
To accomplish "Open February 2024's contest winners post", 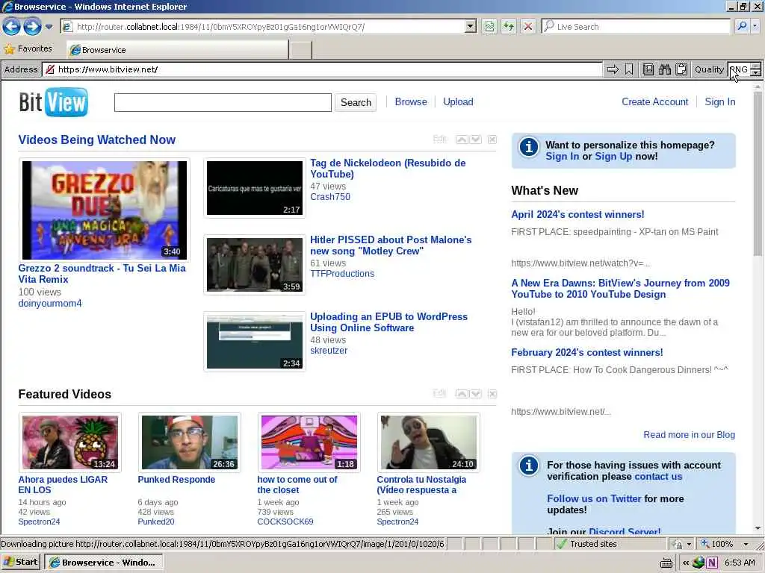I will [587, 352].
